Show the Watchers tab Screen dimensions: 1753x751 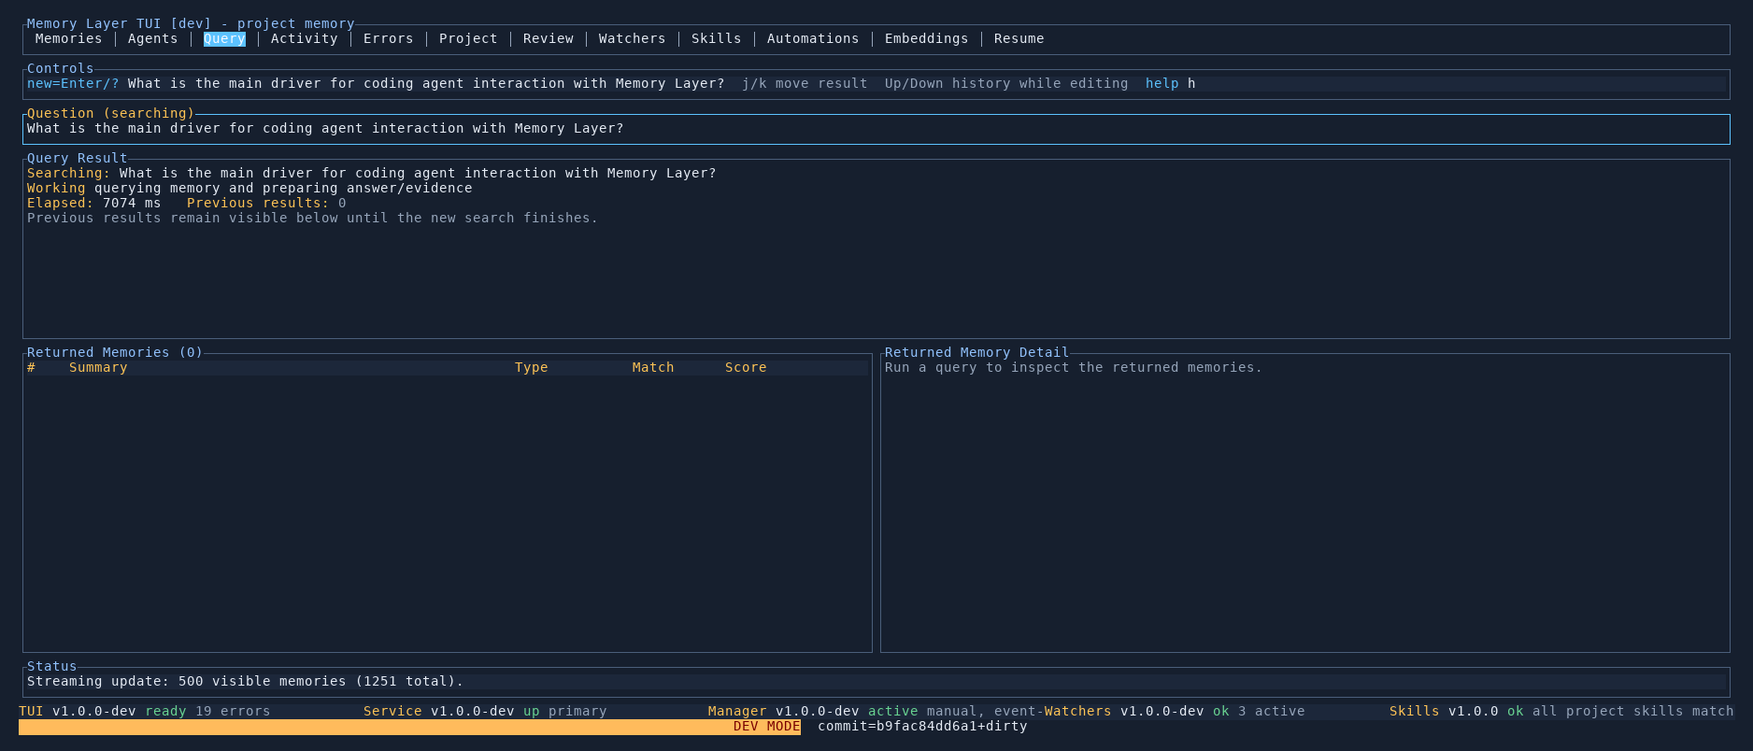[x=632, y=38]
